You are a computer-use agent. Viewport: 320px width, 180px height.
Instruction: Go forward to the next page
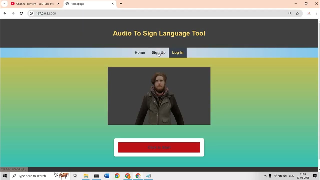13,13
